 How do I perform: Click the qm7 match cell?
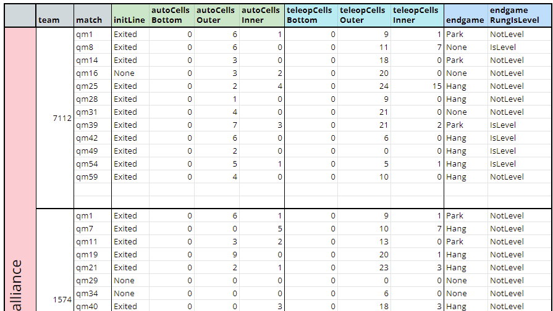tap(93, 229)
